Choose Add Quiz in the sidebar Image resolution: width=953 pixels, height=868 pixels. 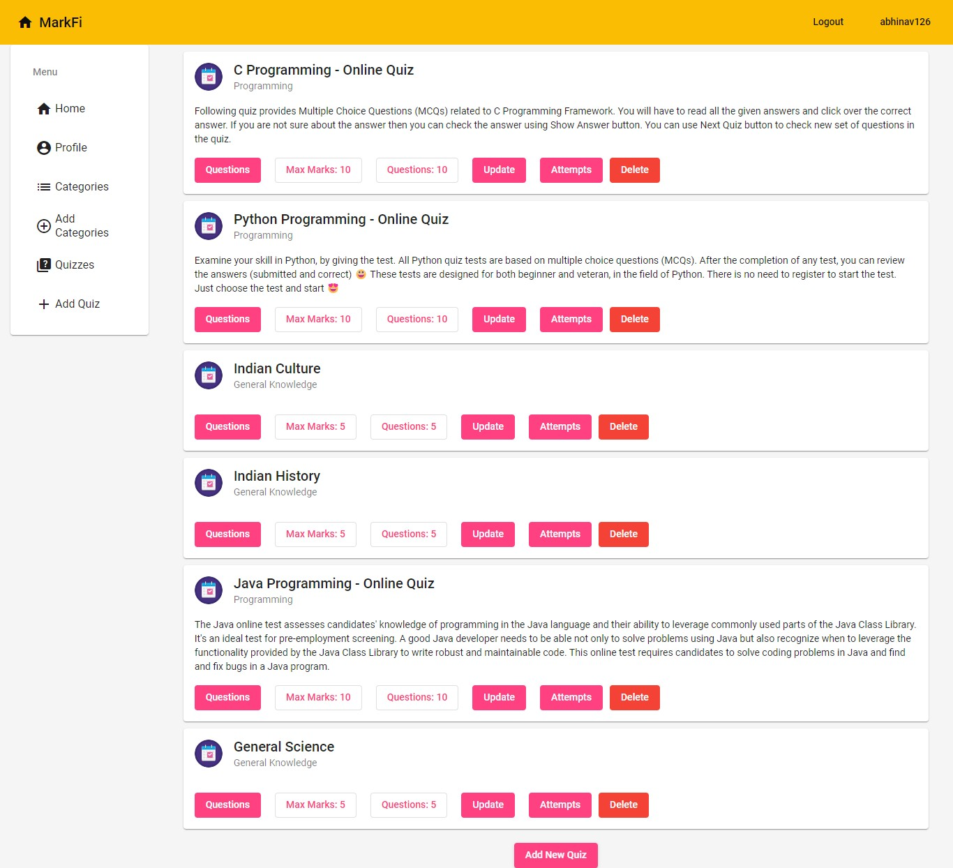[80, 304]
